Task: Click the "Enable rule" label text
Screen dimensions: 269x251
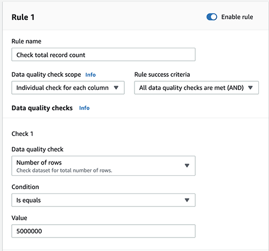Action: tap(237, 17)
